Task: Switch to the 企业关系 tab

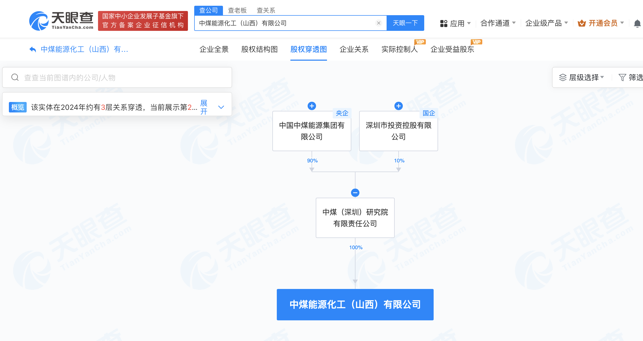Action: pyautogui.click(x=354, y=49)
